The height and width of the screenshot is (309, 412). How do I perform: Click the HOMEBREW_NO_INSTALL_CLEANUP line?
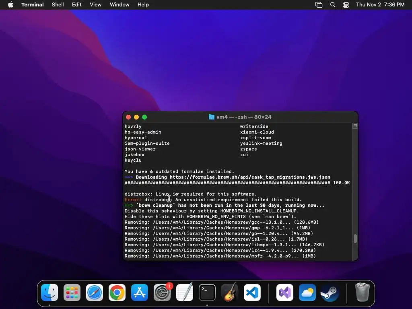coord(212,211)
